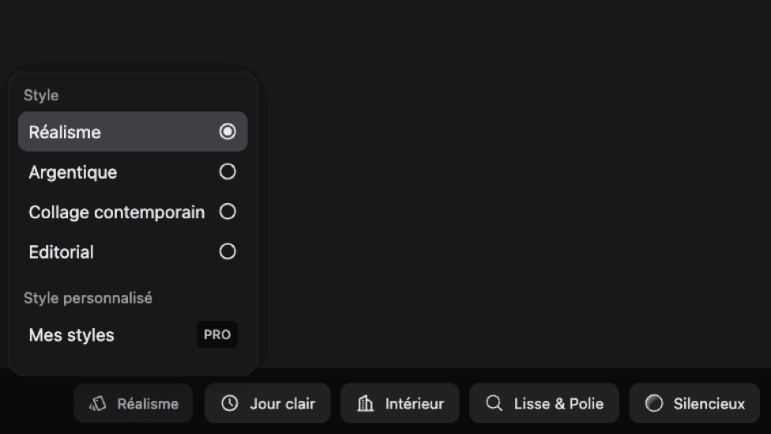Choose the Collage contemporain menu entry

coord(116,213)
